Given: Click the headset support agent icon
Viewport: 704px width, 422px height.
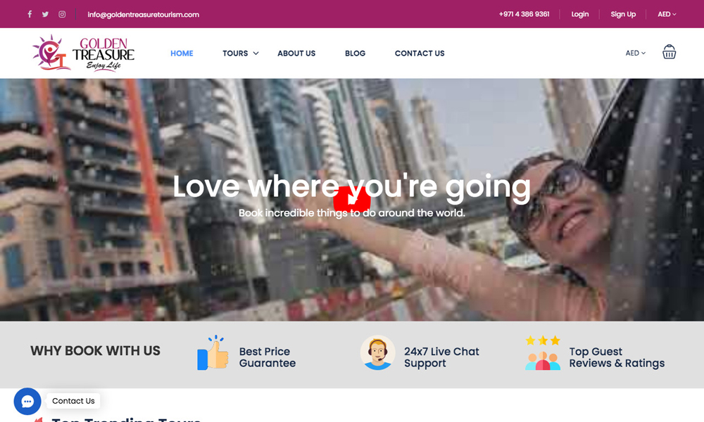Looking at the screenshot, I should (377, 352).
